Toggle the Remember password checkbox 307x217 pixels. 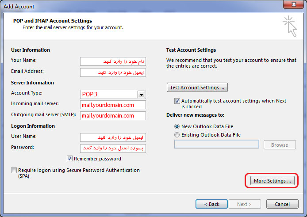[x=69, y=159]
